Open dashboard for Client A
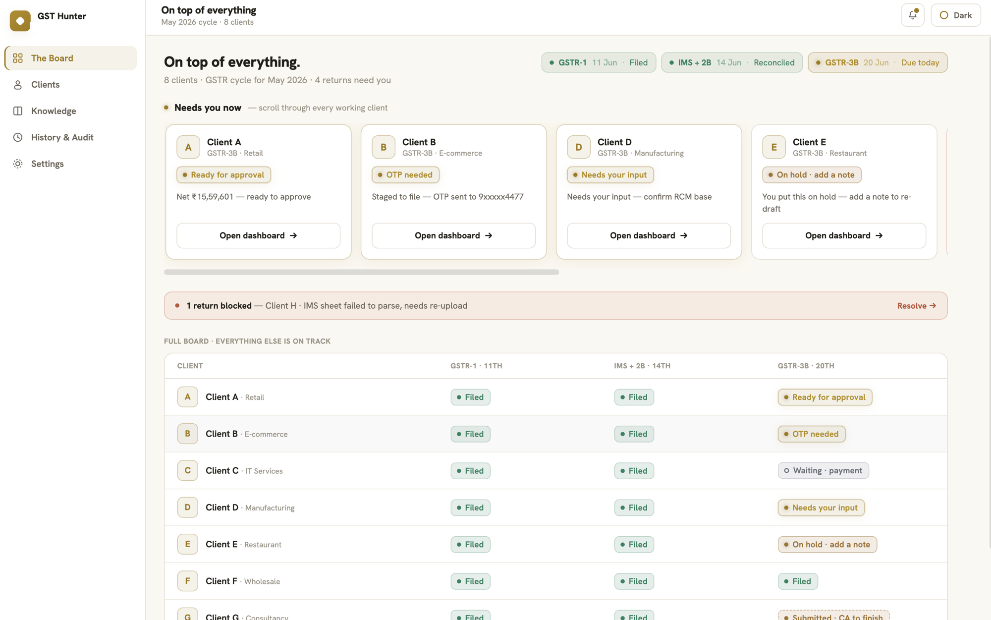 click(258, 235)
